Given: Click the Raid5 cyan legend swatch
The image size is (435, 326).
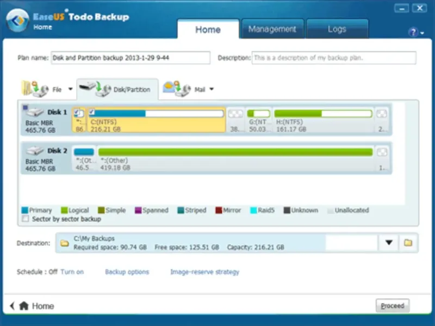Looking at the screenshot, I should click(x=253, y=210).
